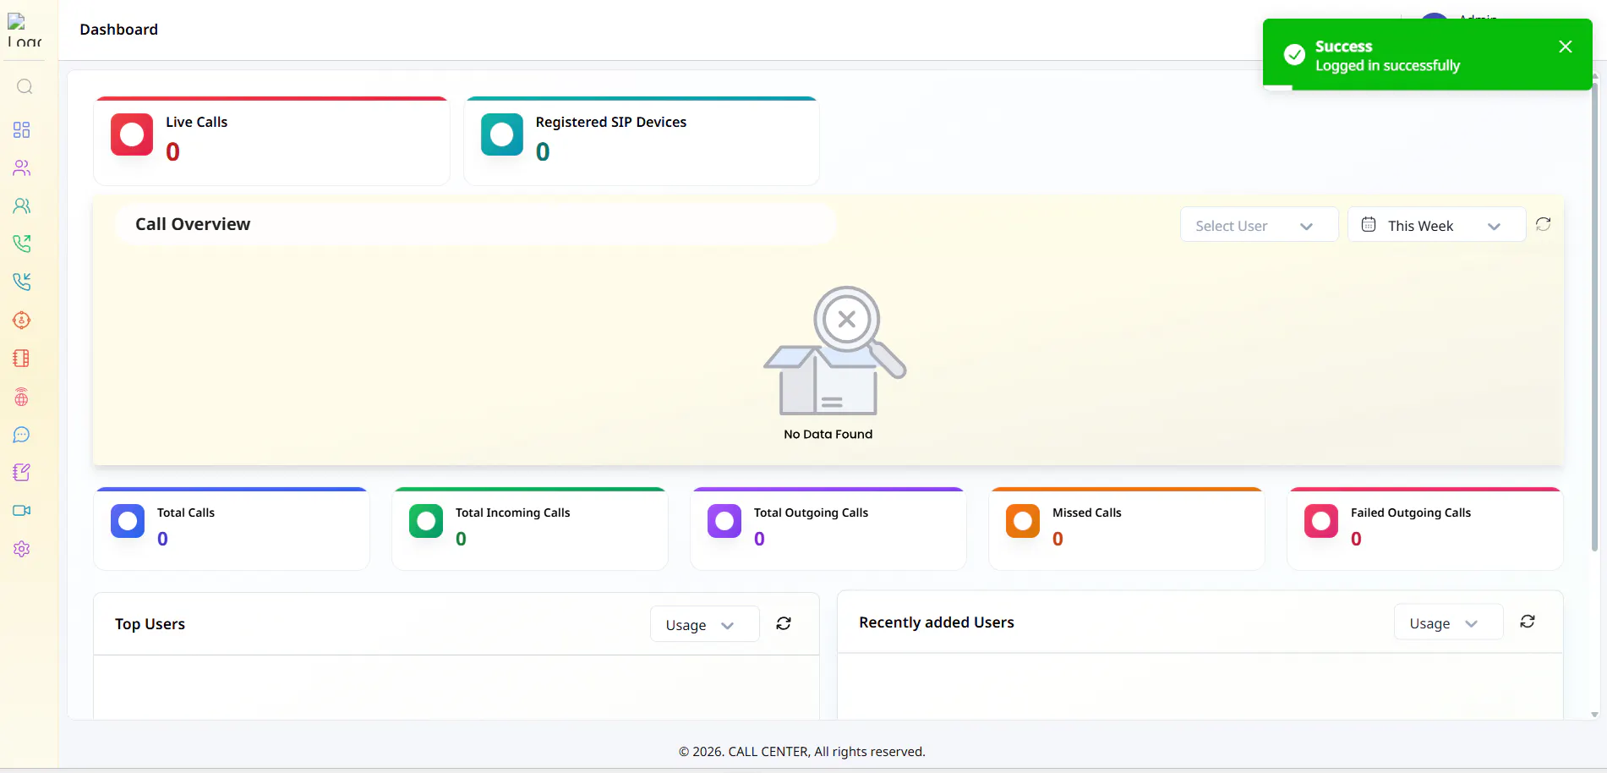The image size is (1607, 773).
Task: Open the outgoing calls phone icon
Action: pyautogui.click(x=22, y=244)
